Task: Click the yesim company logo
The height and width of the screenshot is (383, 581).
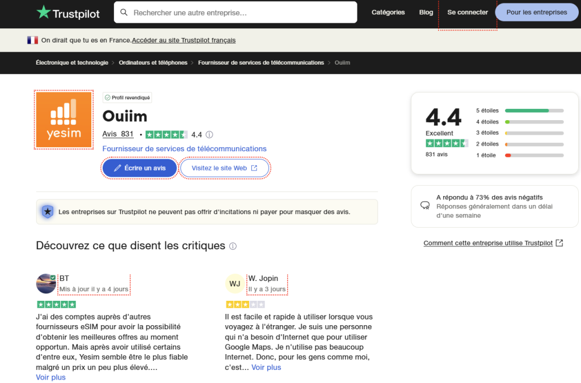Action: [64, 120]
